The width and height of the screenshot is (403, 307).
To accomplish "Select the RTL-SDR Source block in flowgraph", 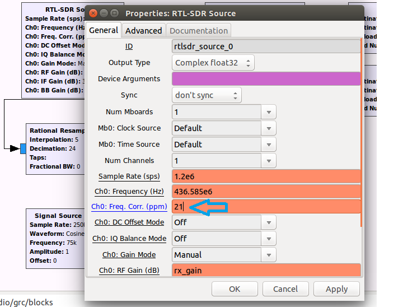I will (x=53, y=50).
